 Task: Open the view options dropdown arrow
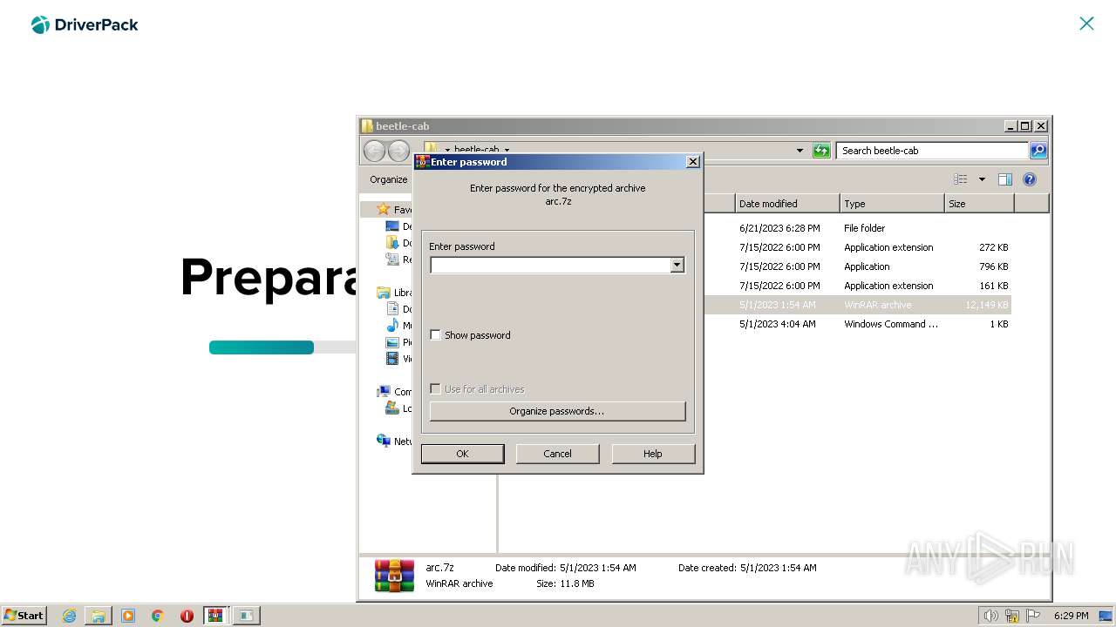coord(982,179)
